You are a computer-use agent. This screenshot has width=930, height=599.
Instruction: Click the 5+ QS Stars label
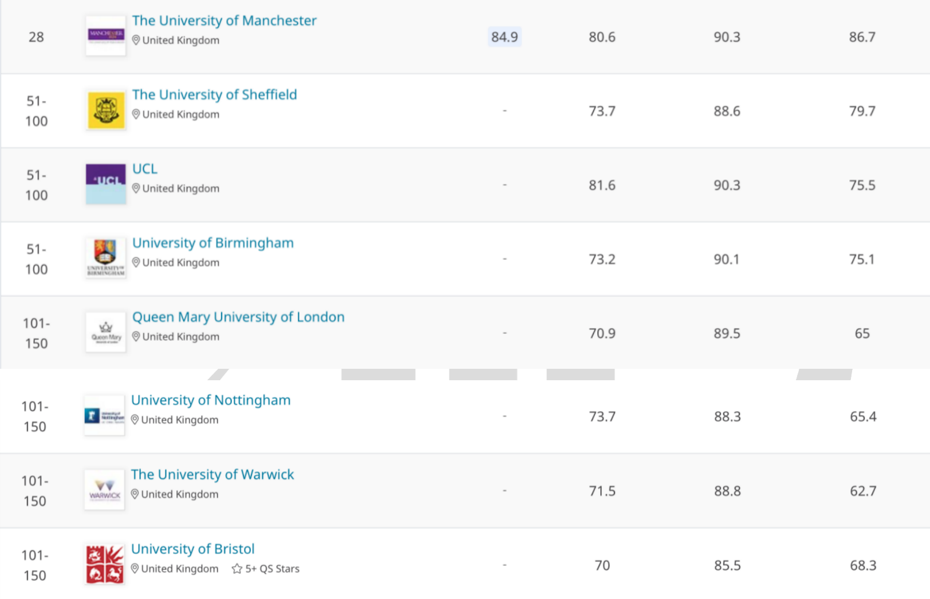272,569
